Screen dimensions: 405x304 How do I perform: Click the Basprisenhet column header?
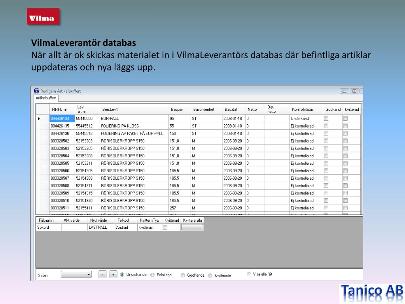pos(206,109)
